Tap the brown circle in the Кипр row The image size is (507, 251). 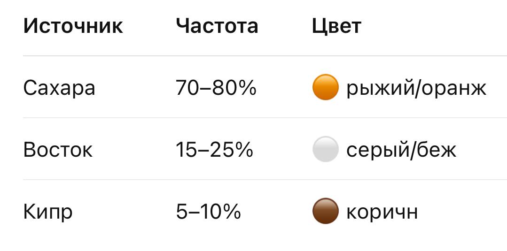click(x=325, y=212)
